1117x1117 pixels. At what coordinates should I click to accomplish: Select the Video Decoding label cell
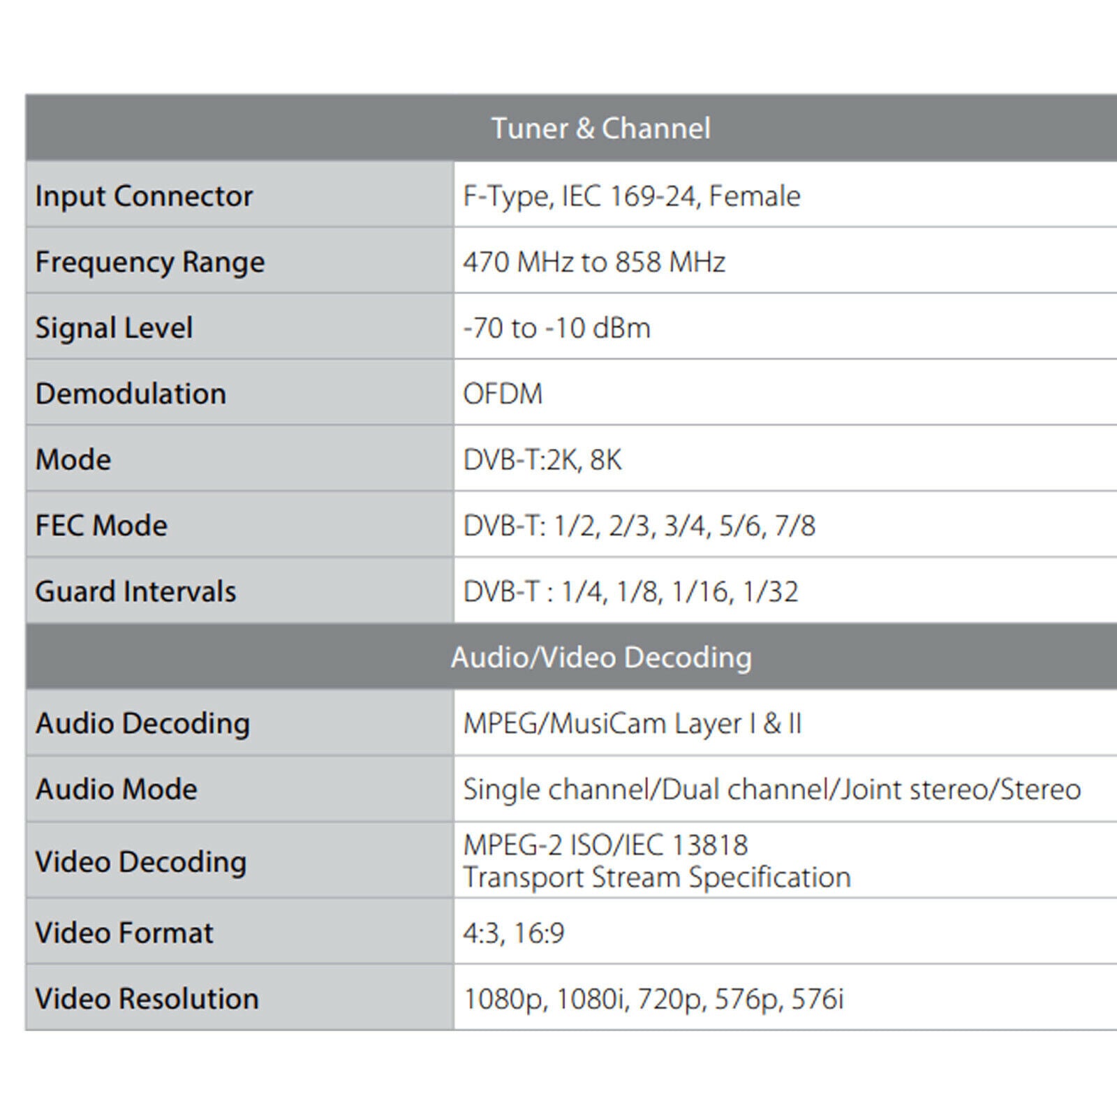coord(140,861)
